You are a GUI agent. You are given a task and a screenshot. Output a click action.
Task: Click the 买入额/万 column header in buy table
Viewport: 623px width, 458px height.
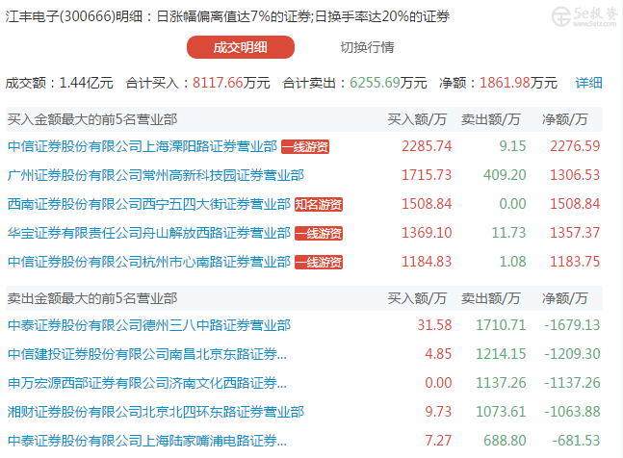pos(417,119)
